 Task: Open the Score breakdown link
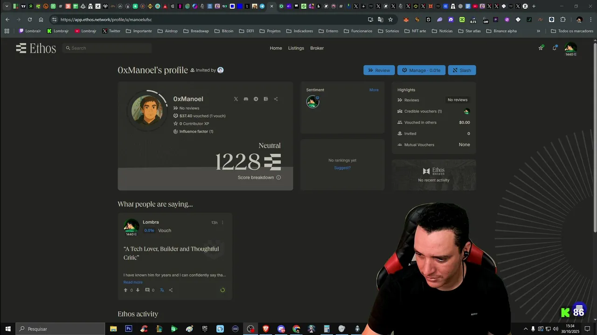pyautogui.click(x=256, y=177)
